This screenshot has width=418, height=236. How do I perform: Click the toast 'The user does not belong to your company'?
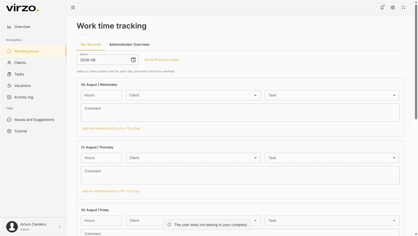(x=207, y=225)
